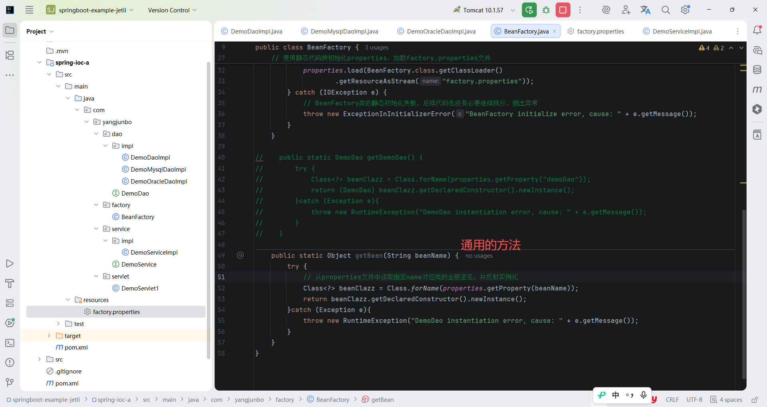Switch to DemoDaoImpl.java tab

(252, 32)
